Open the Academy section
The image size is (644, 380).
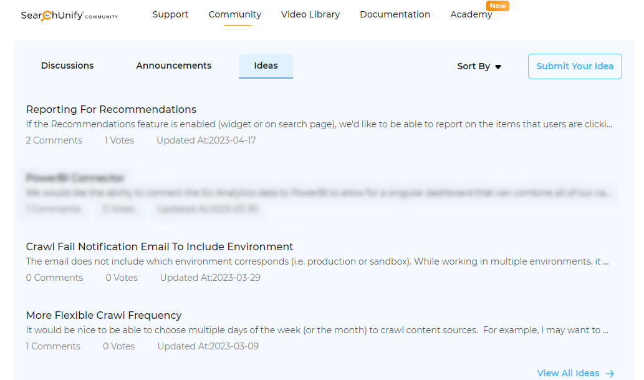pos(471,15)
